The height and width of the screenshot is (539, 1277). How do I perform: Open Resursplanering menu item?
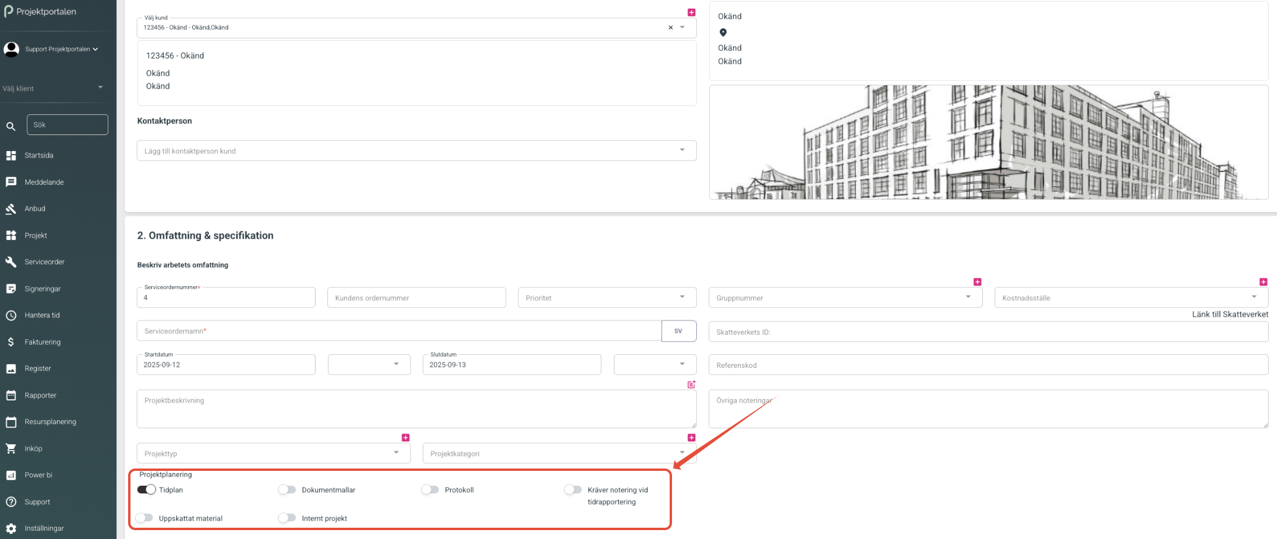(50, 422)
